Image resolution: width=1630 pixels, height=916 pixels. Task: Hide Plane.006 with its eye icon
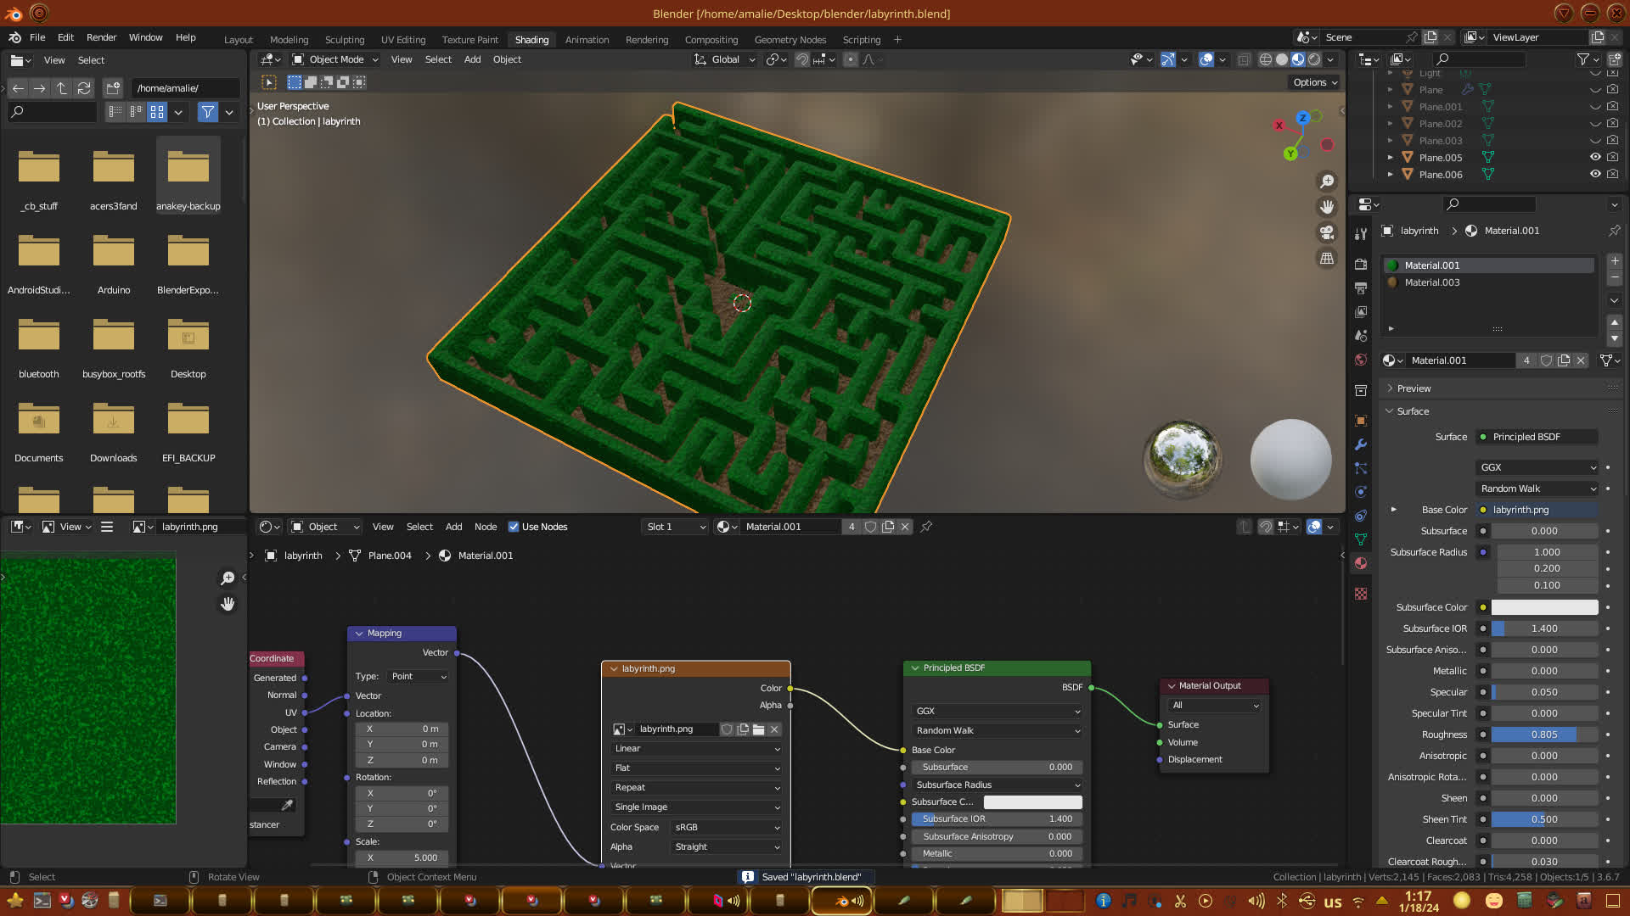[1595, 175]
